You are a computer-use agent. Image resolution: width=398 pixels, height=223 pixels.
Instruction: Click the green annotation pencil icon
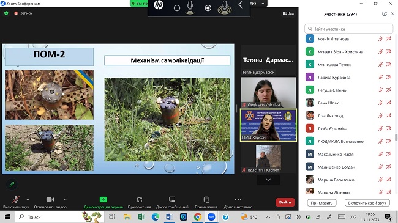pyautogui.click(x=12, y=185)
